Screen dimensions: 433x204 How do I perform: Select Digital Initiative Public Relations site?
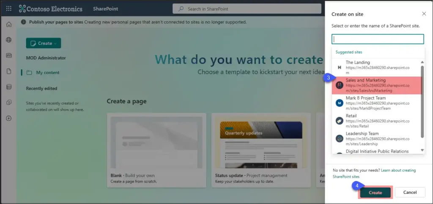coord(377,151)
